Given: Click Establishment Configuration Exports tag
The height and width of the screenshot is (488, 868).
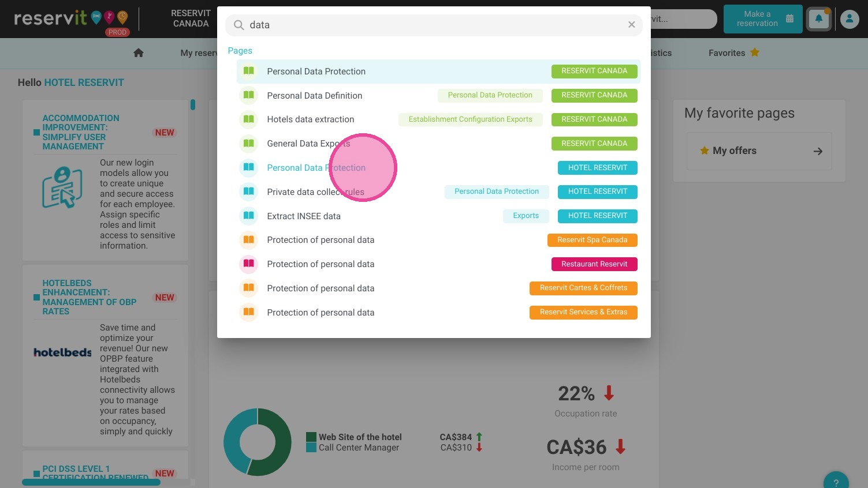Looking at the screenshot, I should point(470,119).
